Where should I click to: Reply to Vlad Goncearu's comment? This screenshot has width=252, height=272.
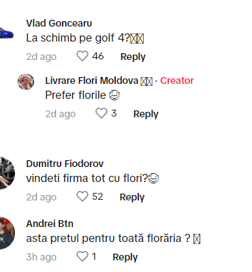pos(133,57)
